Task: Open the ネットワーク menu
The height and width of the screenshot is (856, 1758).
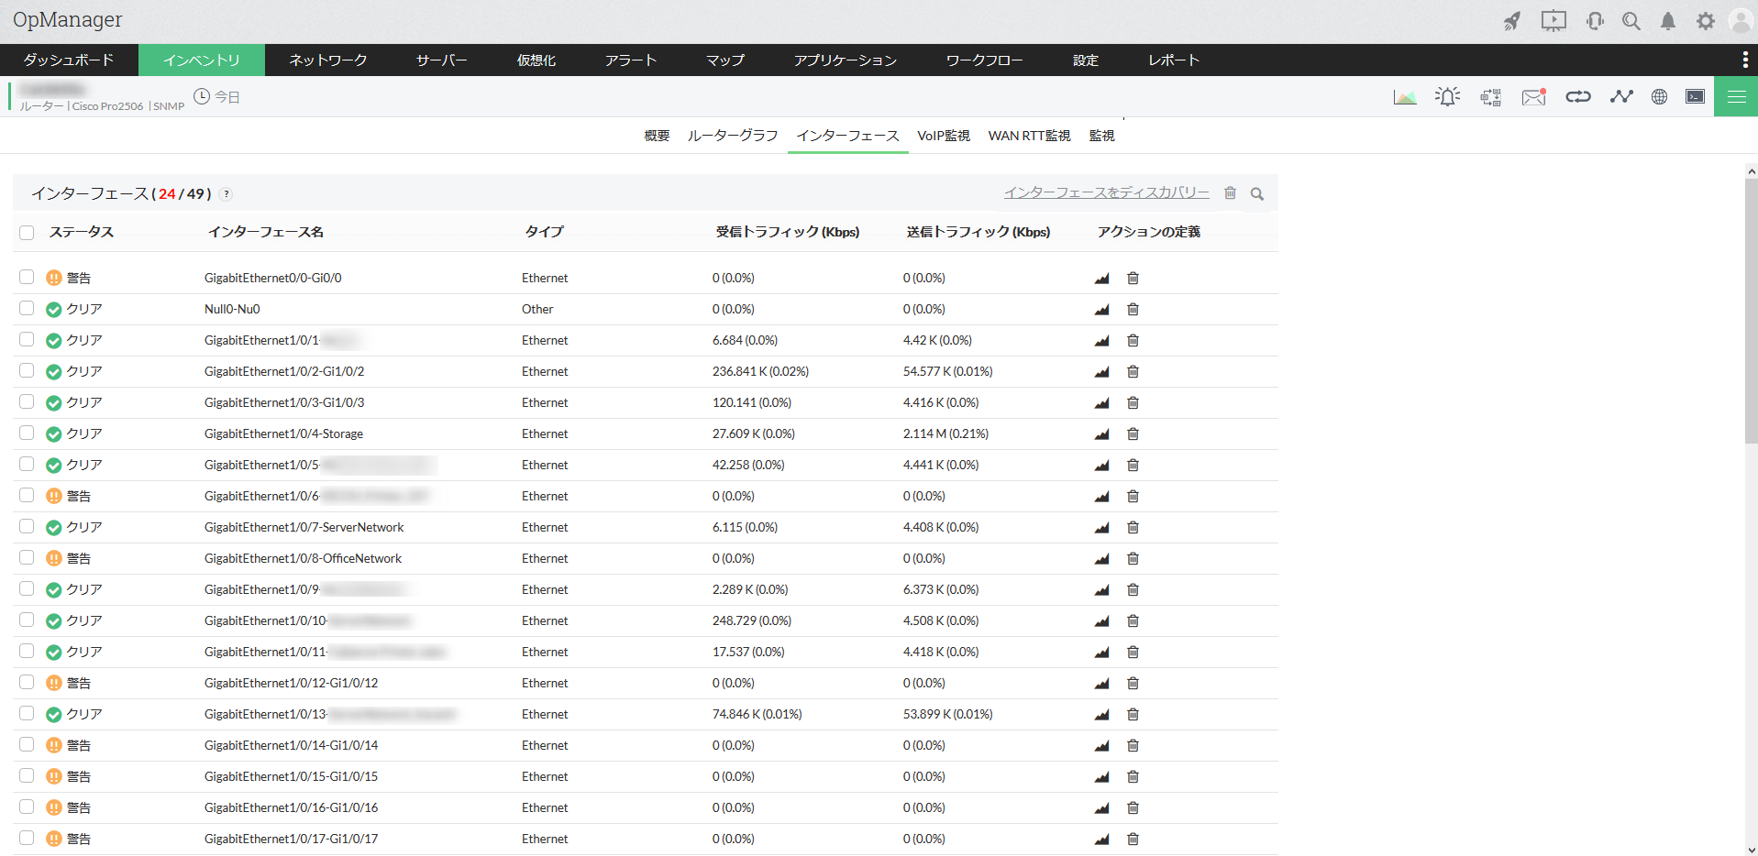Action: click(328, 60)
